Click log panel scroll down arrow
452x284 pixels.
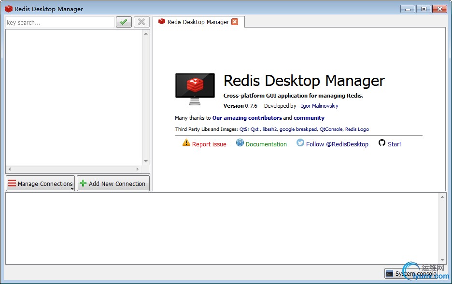coord(442,260)
